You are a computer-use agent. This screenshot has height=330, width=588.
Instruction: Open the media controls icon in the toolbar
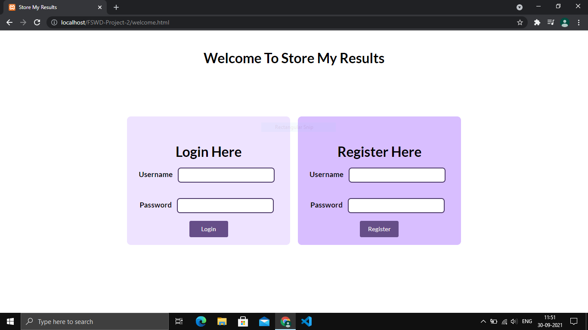click(551, 22)
